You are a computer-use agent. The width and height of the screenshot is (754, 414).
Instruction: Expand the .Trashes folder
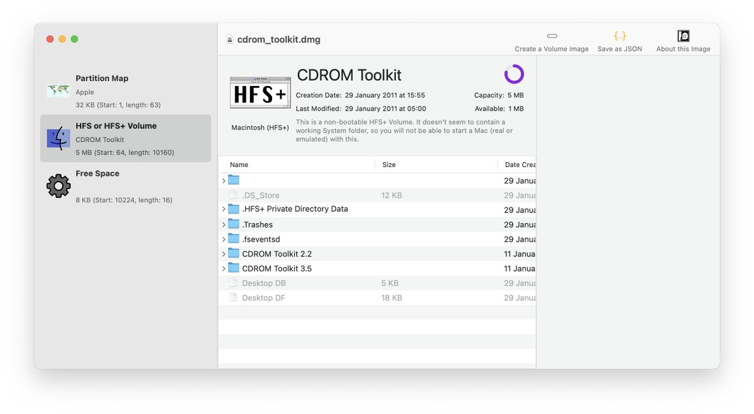(x=224, y=224)
